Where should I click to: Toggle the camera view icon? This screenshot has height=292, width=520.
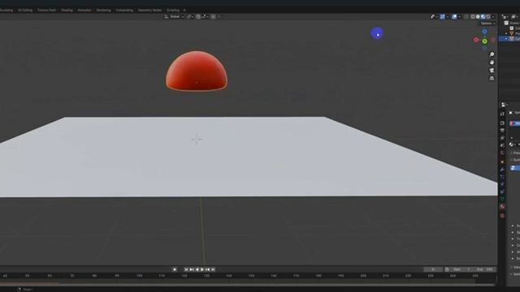[x=492, y=71]
